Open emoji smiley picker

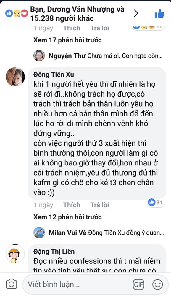point(157,284)
